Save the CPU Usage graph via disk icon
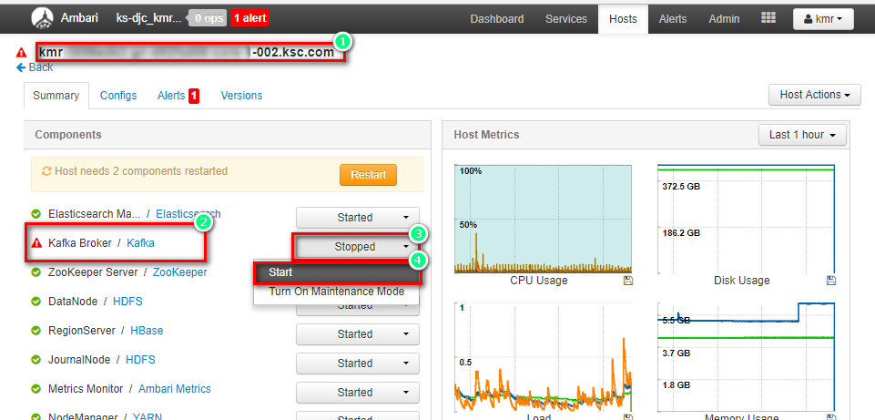Image resolution: width=875 pixels, height=420 pixels. [626, 281]
